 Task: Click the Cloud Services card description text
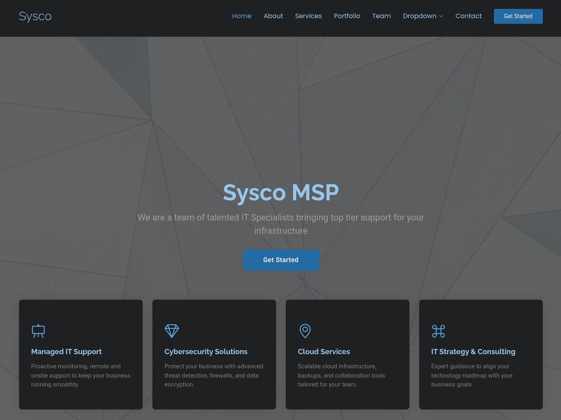coord(341,376)
